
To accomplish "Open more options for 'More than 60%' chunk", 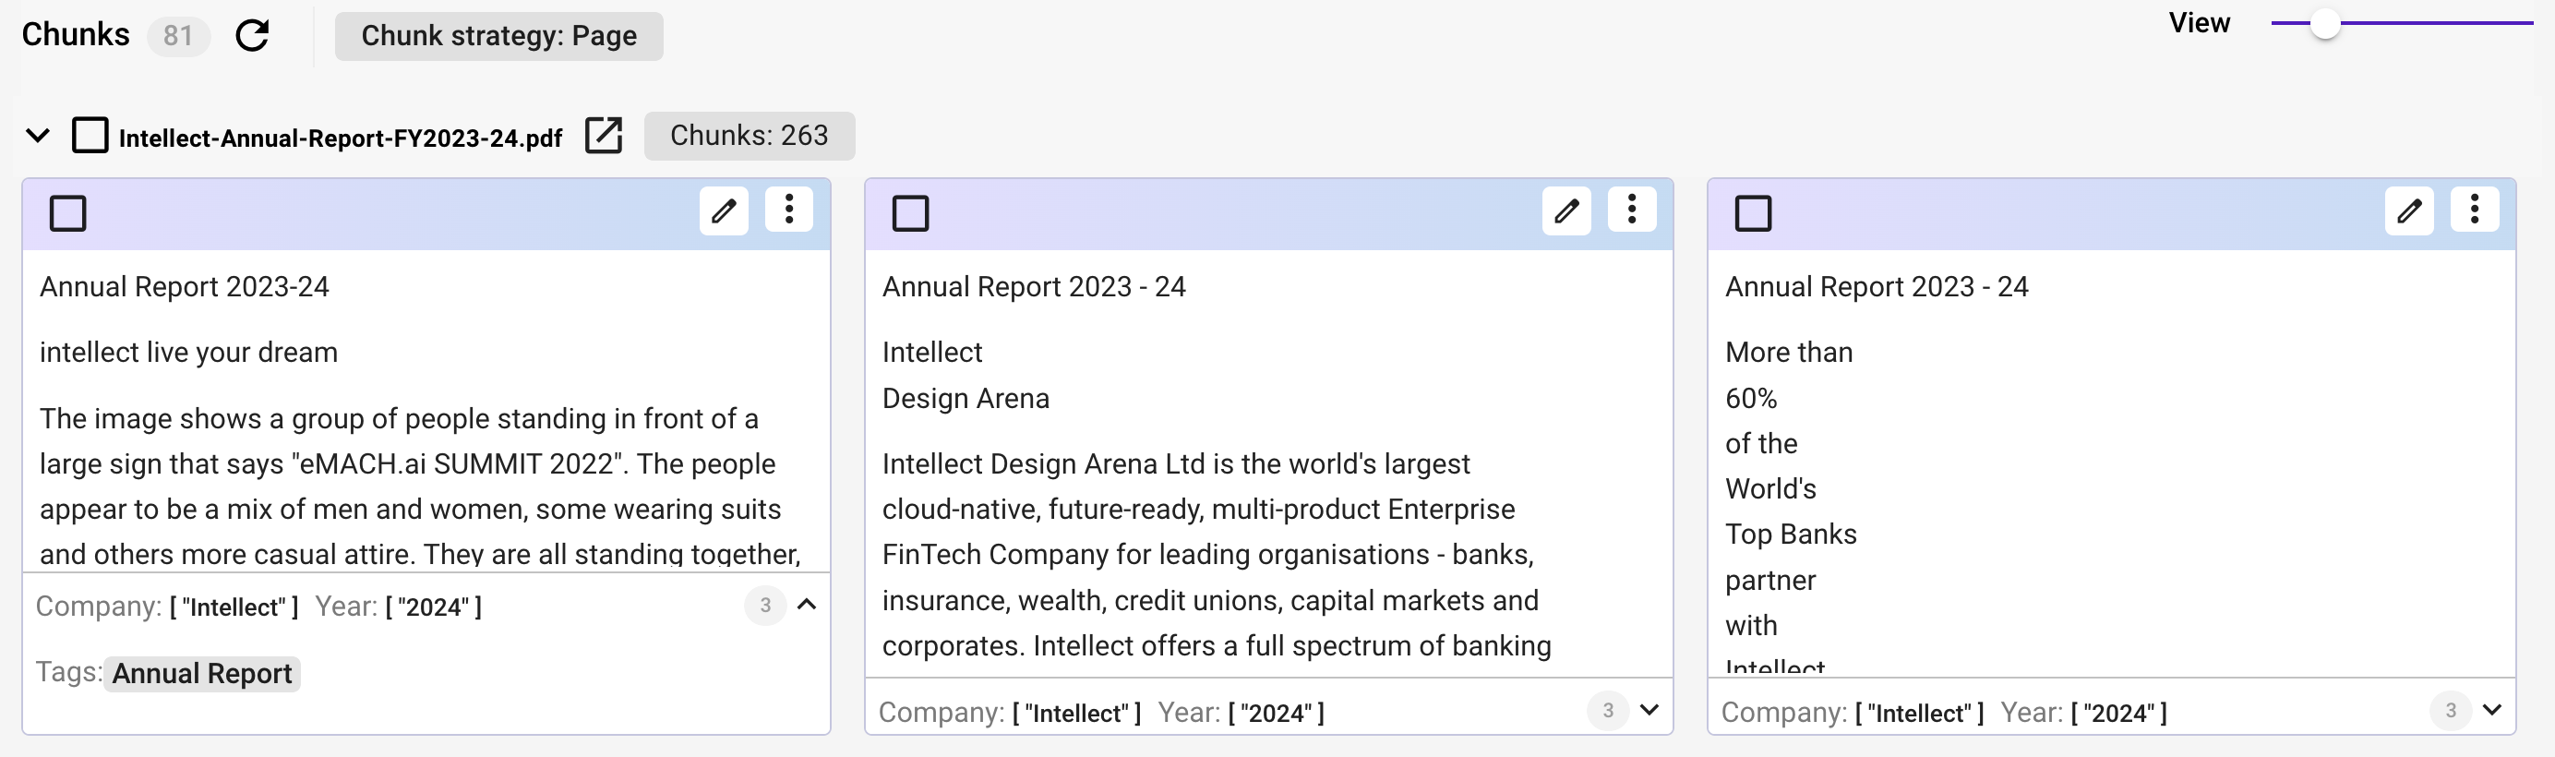I will 2475,210.
